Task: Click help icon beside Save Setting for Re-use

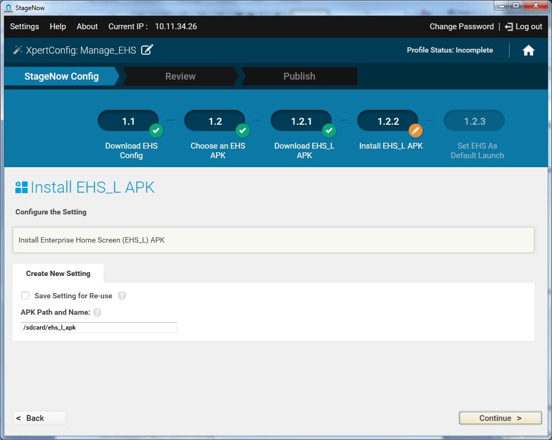Action: [122, 296]
